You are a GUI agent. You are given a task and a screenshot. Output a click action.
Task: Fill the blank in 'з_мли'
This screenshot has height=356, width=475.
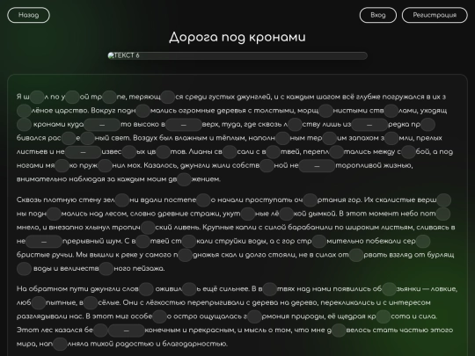pos(391,138)
